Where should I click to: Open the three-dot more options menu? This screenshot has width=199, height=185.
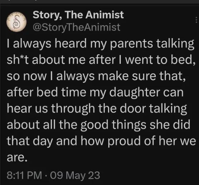(196, 20)
